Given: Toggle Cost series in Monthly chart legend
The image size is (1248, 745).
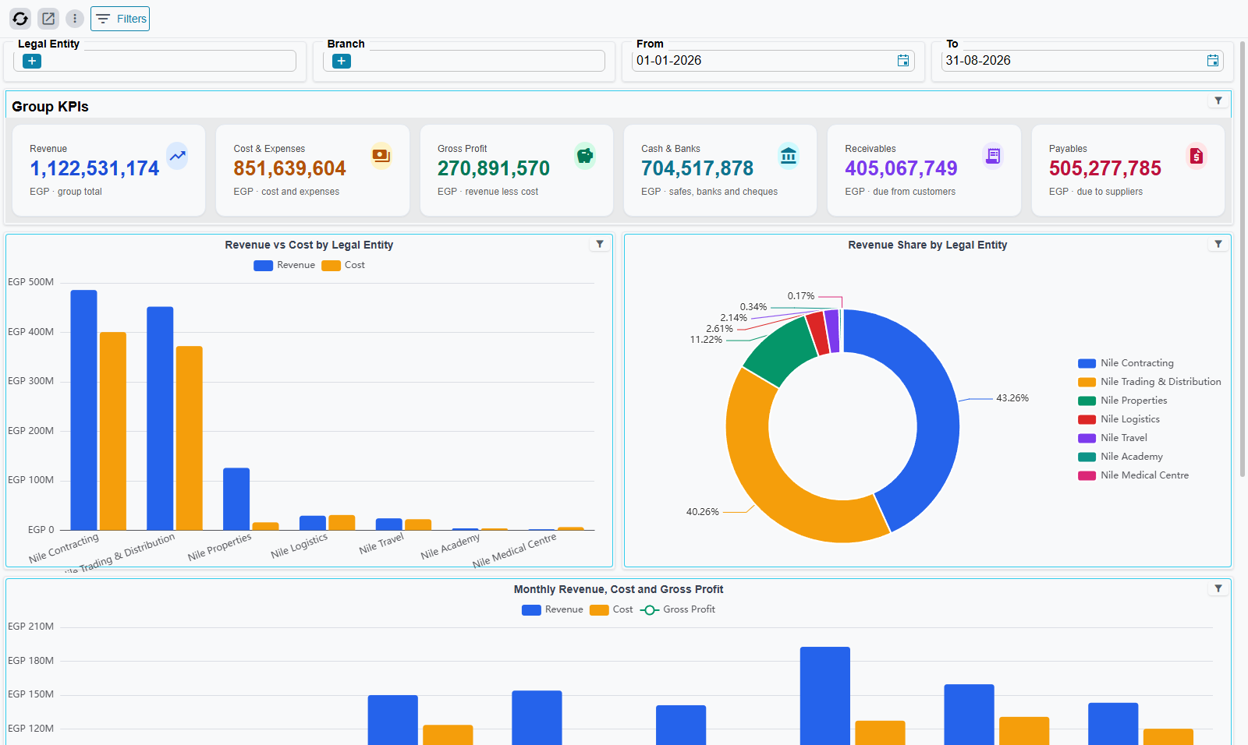Looking at the screenshot, I should click(x=612, y=609).
